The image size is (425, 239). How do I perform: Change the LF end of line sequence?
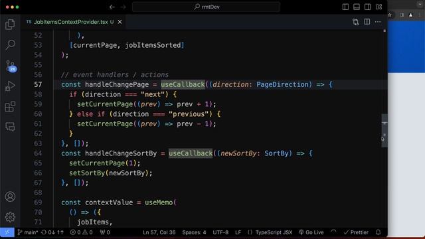[238, 232]
